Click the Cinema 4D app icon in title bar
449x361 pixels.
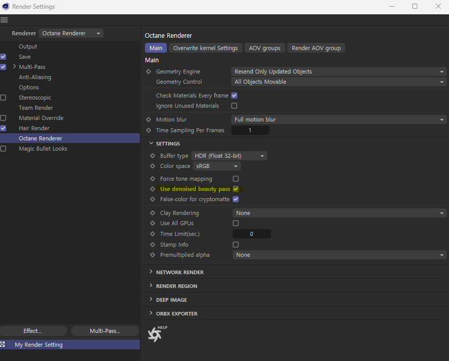pos(6,6)
